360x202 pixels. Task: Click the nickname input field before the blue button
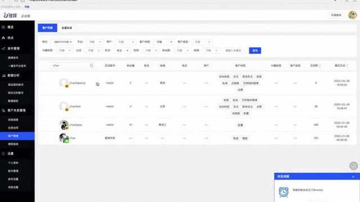234,50
